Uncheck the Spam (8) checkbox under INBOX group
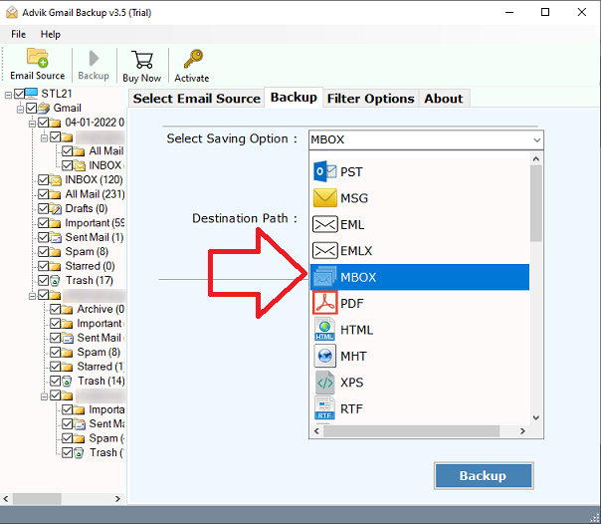 tap(44, 252)
